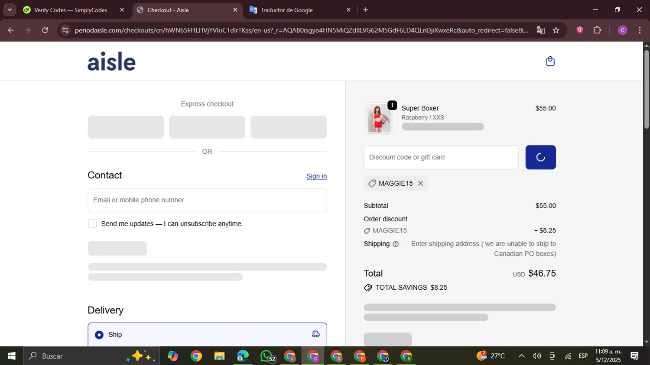Screen dimensions: 650x365
Task: Check the Send me updates checkbox
Action: tap(92, 224)
